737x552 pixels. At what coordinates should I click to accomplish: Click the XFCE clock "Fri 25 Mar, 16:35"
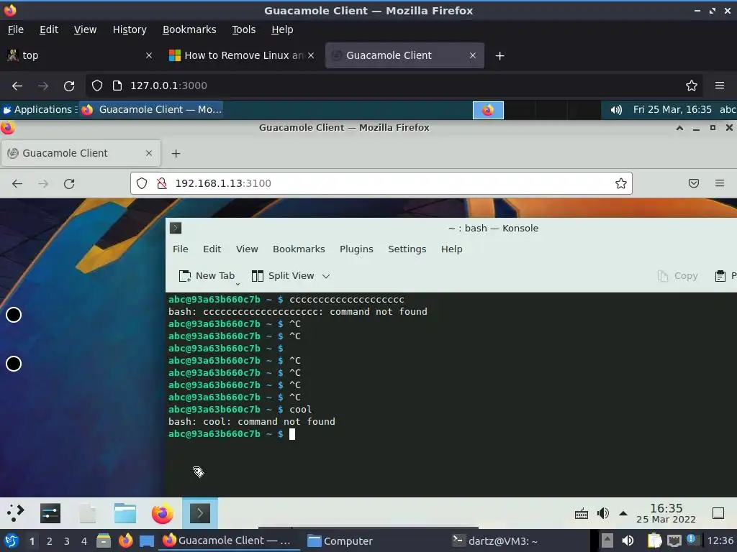click(672, 110)
